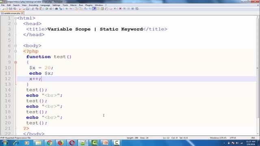Open Opera from the taskbar

click(x=72, y=143)
